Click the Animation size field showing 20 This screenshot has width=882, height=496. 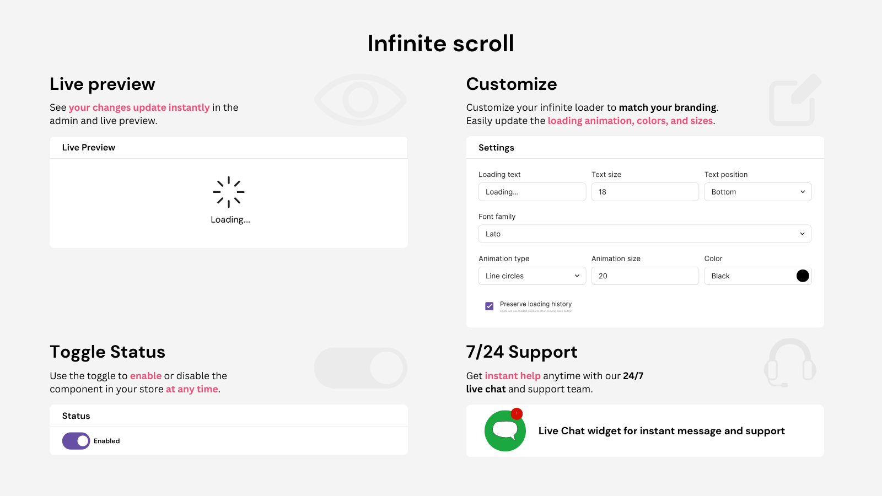645,276
